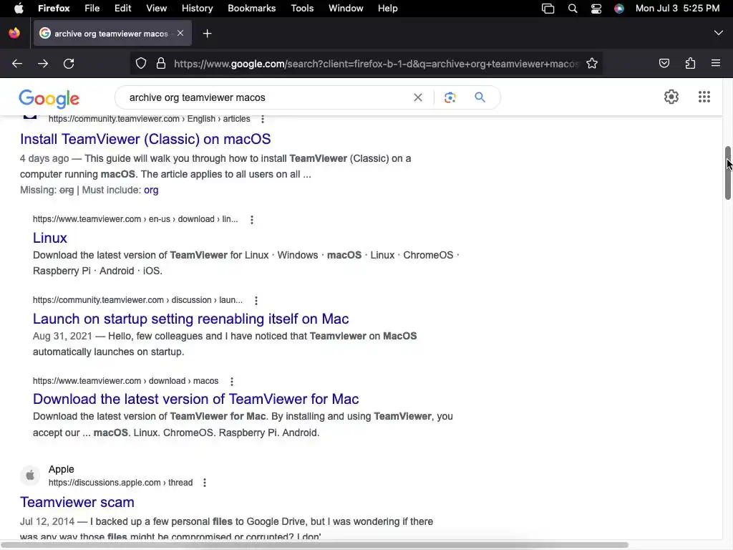Search by image with Google Lens icon

pyautogui.click(x=450, y=97)
